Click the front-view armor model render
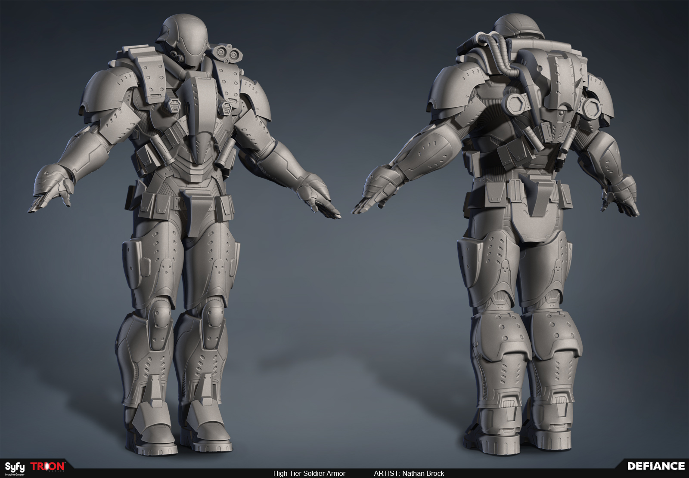The image size is (689, 478). click(x=184, y=234)
